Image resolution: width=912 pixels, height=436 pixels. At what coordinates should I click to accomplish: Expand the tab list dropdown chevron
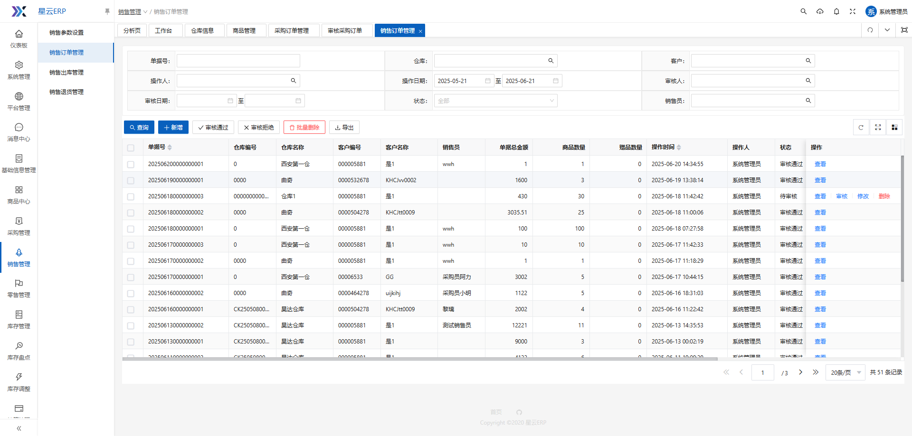point(887,30)
